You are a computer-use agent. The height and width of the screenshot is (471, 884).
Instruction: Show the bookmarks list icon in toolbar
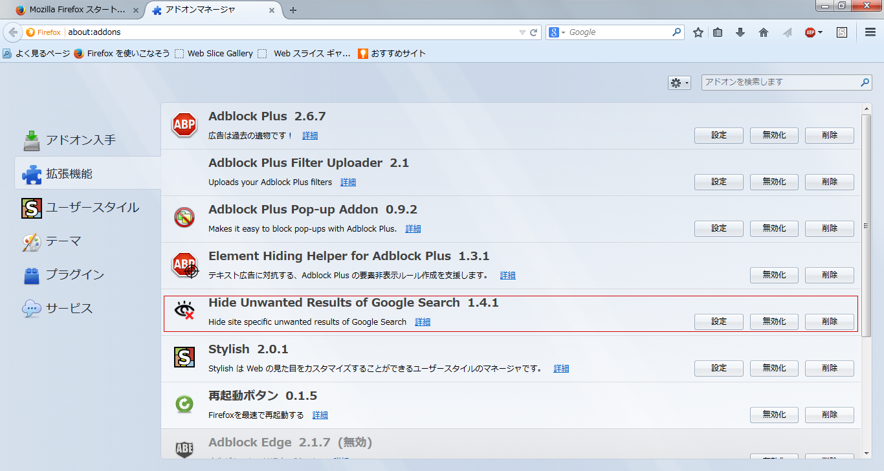coord(718,32)
